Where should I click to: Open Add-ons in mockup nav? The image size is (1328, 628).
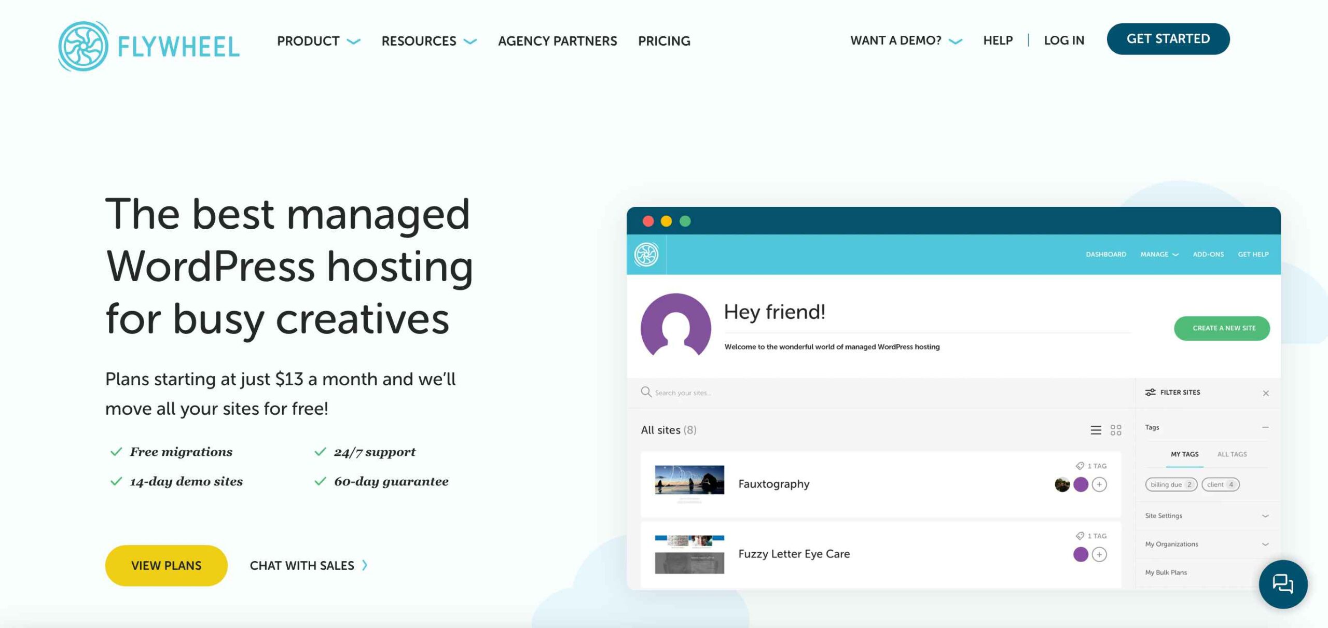click(1208, 255)
